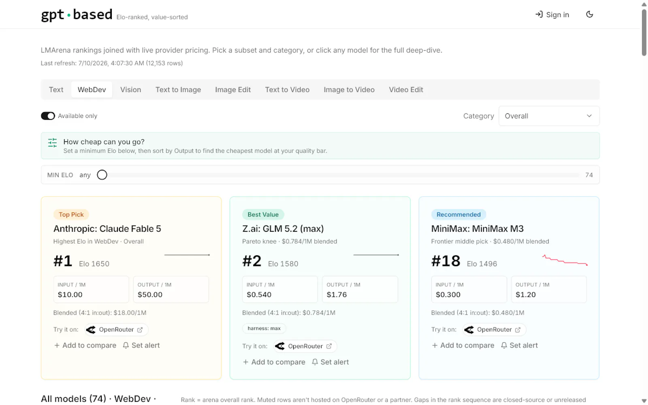Click scrollbar down arrow
The height and width of the screenshot is (405, 648).
tap(644, 401)
